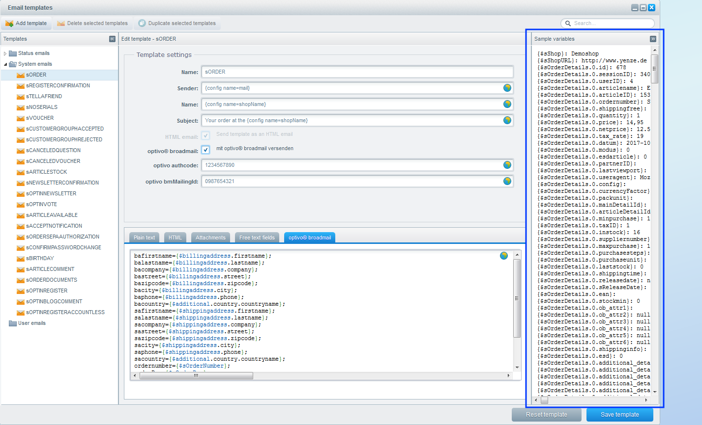The image size is (702, 425).
Task: Collapse the Templates panel
Action: click(x=112, y=39)
